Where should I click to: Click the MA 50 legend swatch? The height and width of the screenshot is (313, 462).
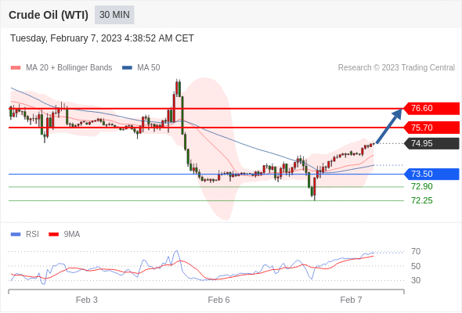point(127,68)
